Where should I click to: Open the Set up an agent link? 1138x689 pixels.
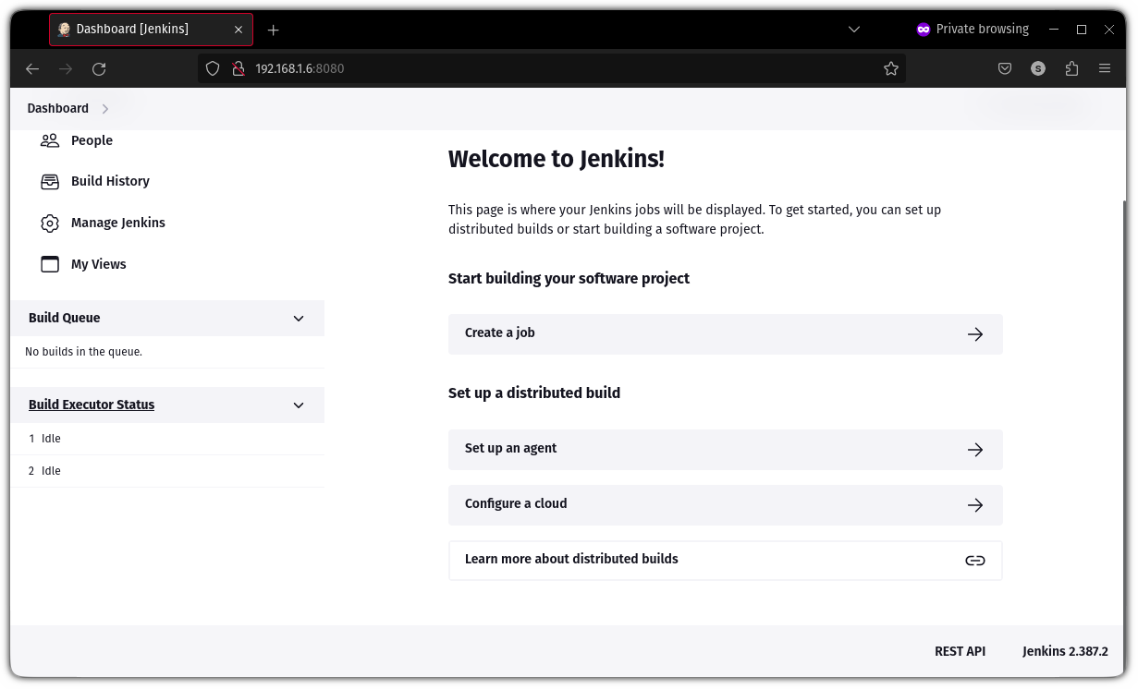[510, 449]
